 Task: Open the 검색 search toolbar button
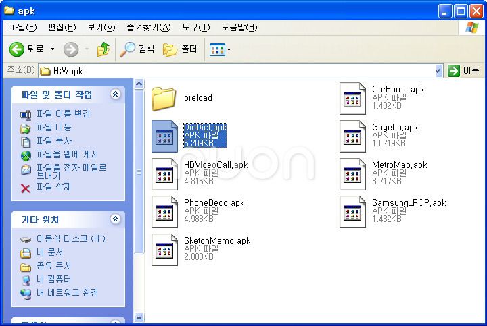(x=137, y=49)
